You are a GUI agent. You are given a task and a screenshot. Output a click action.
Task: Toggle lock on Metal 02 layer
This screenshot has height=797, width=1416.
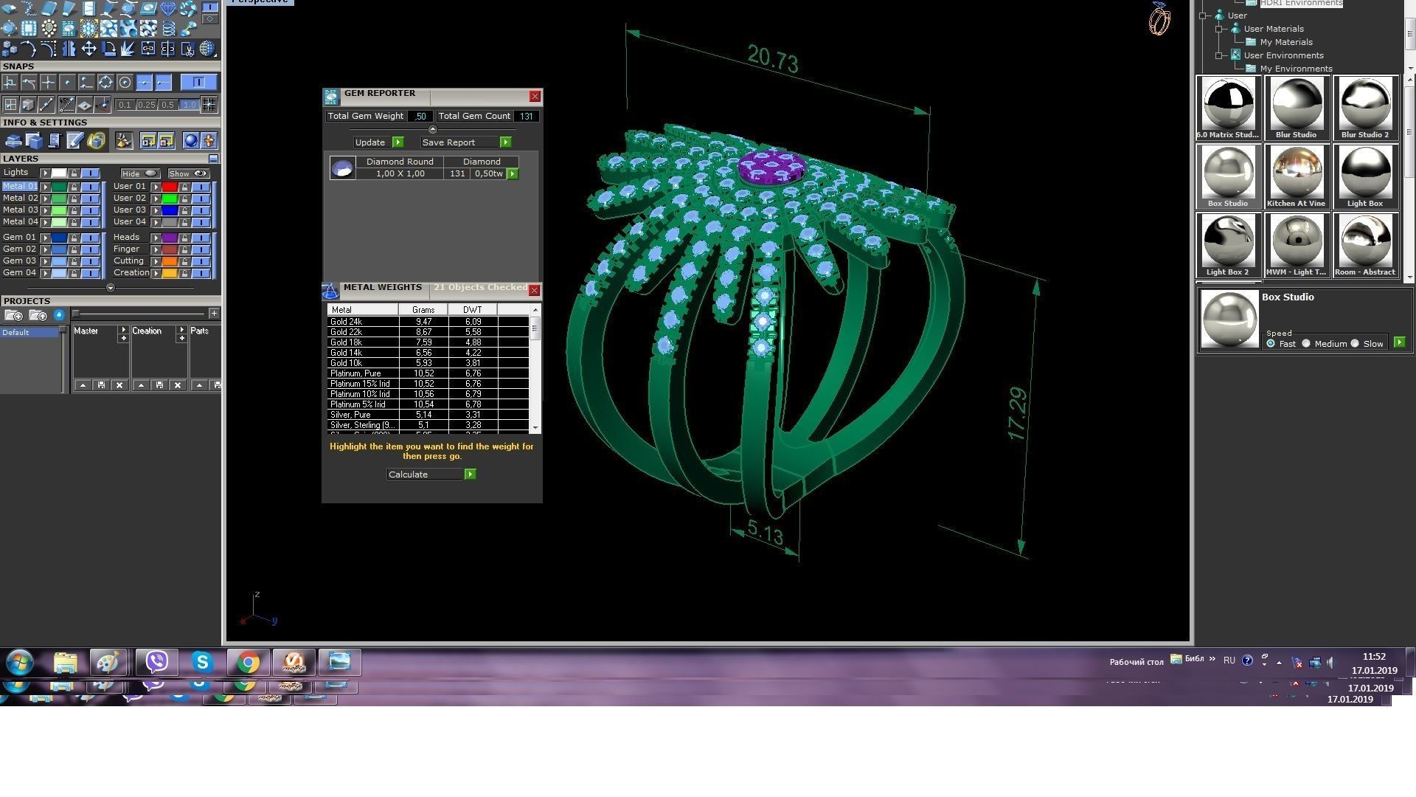(x=74, y=199)
